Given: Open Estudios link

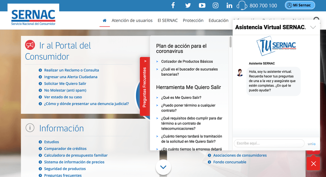Looking at the screenshot, I should coord(51,142).
